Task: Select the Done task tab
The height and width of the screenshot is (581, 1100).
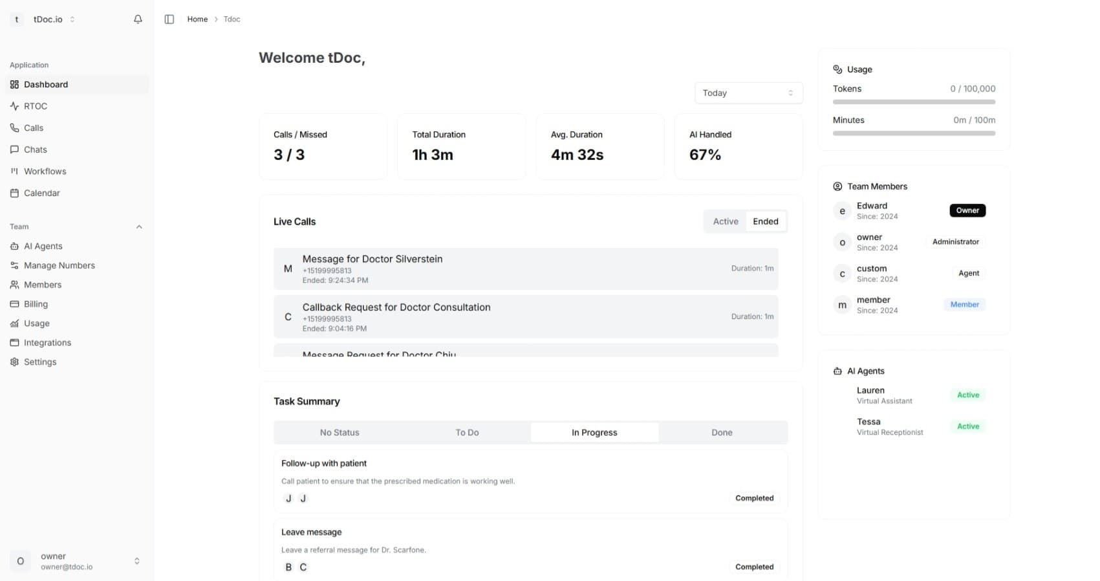Action: click(722, 433)
